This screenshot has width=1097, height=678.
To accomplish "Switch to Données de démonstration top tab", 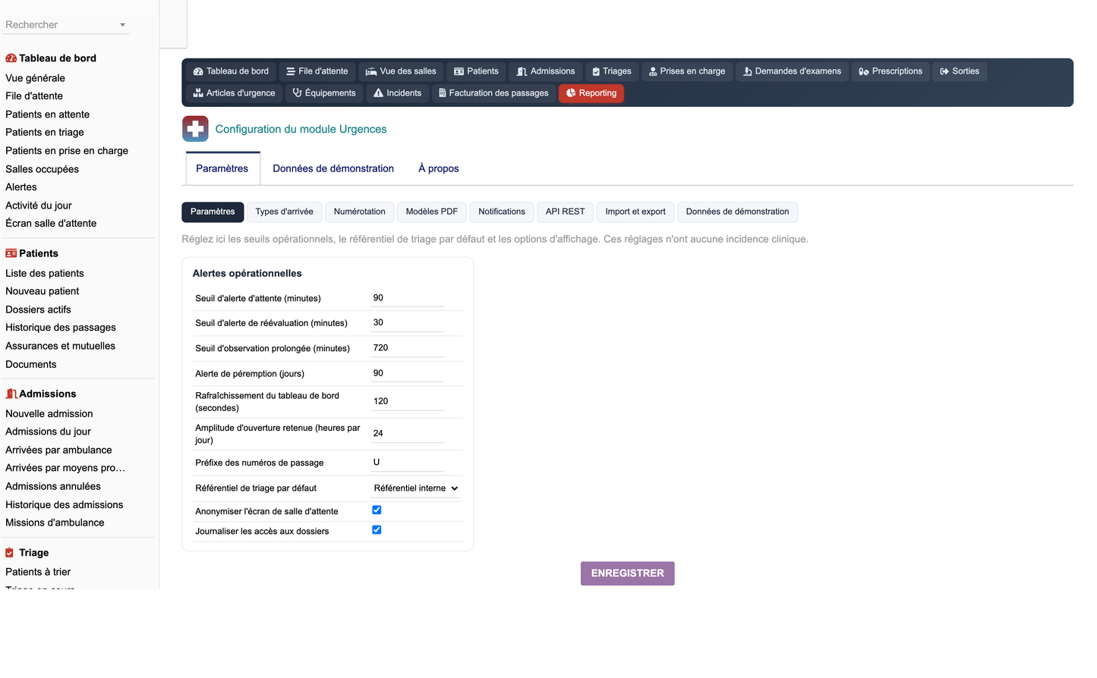I will click(x=333, y=168).
